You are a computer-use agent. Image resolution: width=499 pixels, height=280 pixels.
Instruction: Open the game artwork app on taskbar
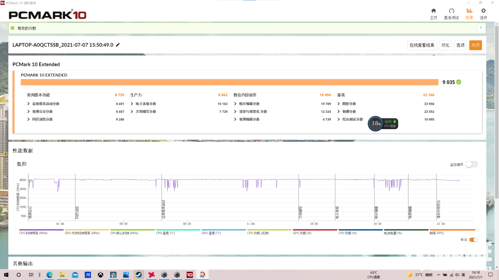(113, 275)
